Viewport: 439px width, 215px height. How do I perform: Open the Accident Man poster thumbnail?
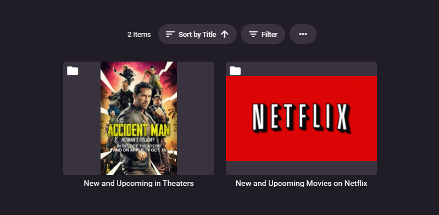tap(138, 118)
